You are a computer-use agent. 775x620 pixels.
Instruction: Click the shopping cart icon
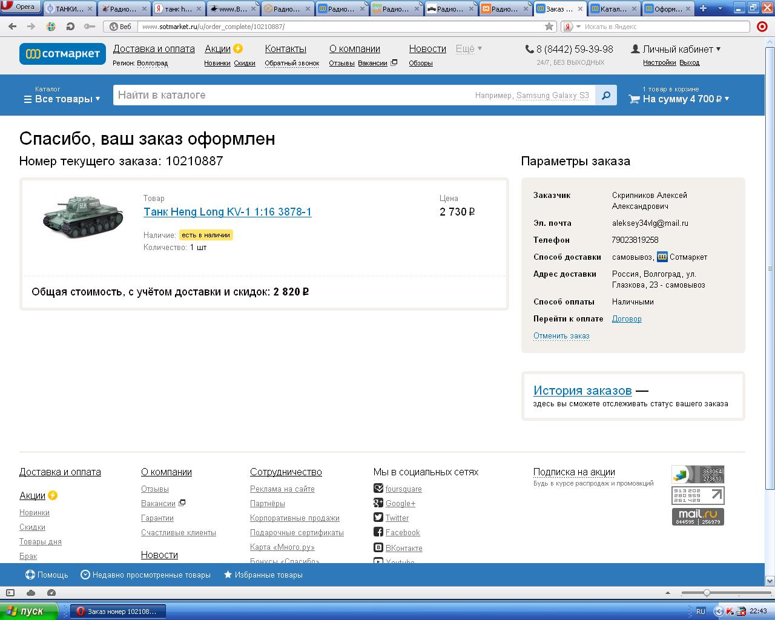[634, 99]
